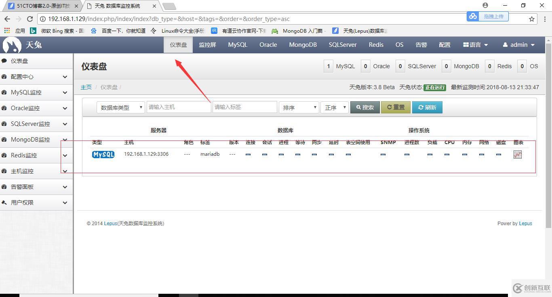Bookmark this page with the star icon
The image size is (552, 297).
click(532, 19)
